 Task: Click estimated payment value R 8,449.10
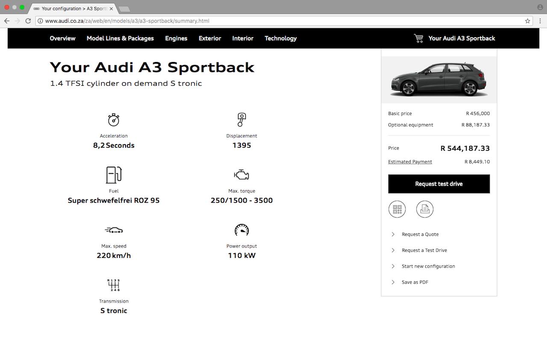tap(477, 162)
